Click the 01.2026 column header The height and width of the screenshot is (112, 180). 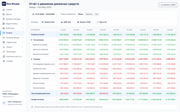coord(63,30)
